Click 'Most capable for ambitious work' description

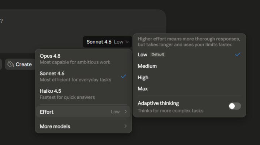click(x=75, y=62)
